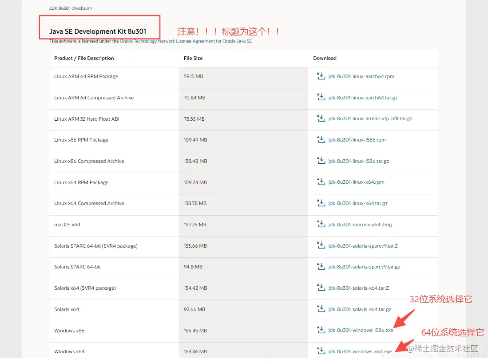Select Windows x86 row text
Screen dimensions: 488x363
[x=69, y=331]
